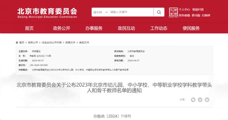
Task: Open the 政民互动 navigation menu
Action: point(127,28)
